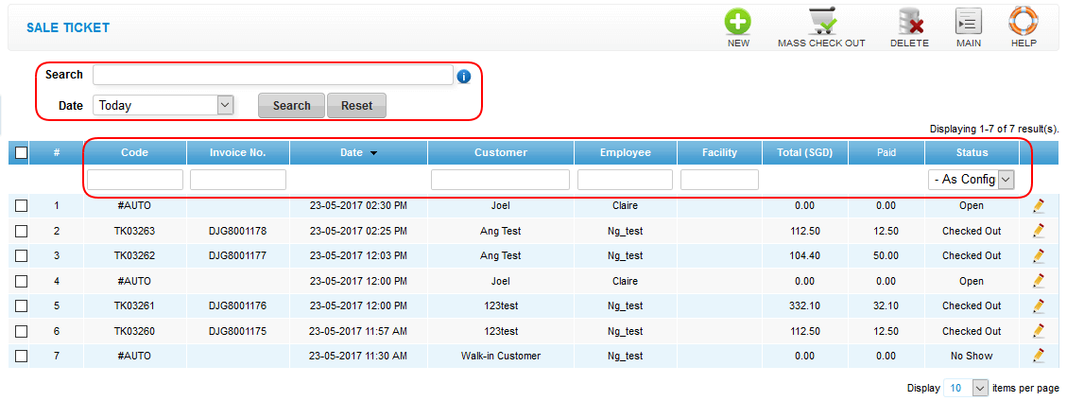
Task: Edit ticket TK03262 with the pencil icon
Action: 1038,256
